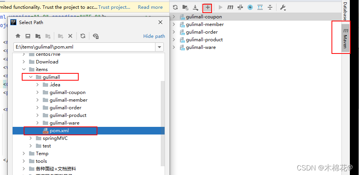The image size is (359, 175).
Task: Click Hide path link
Action: tap(154, 36)
